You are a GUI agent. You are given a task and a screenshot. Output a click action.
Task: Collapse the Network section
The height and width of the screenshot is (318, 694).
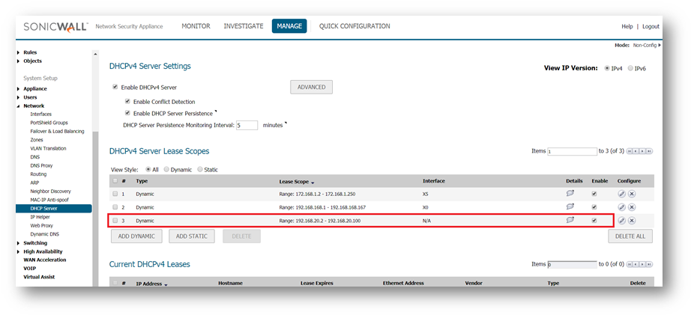tap(18, 106)
